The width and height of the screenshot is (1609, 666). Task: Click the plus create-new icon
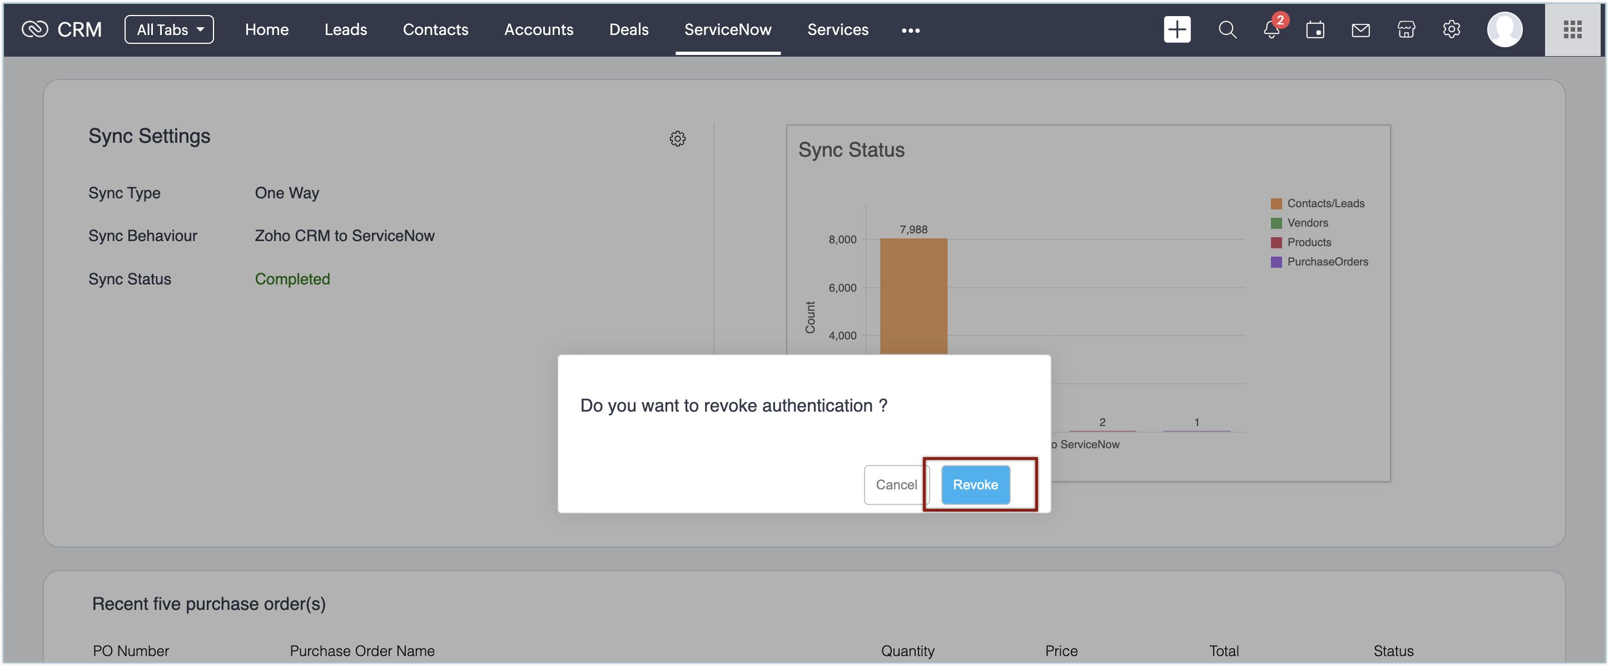(1177, 29)
